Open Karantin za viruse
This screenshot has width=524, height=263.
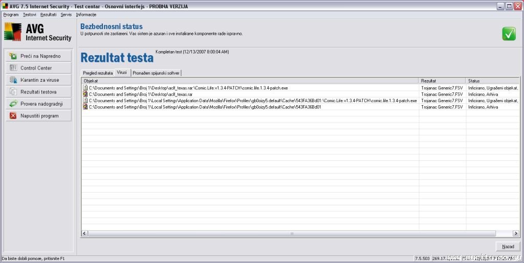click(39, 80)
